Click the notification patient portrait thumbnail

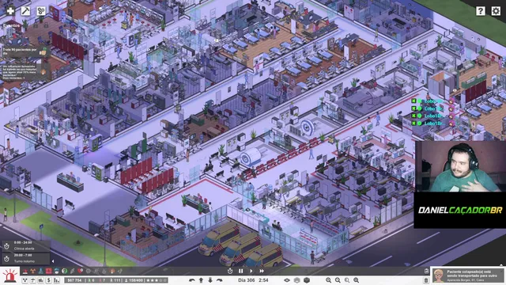(439, 276)
